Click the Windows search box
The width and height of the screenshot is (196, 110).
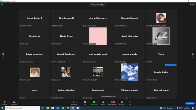22,108
